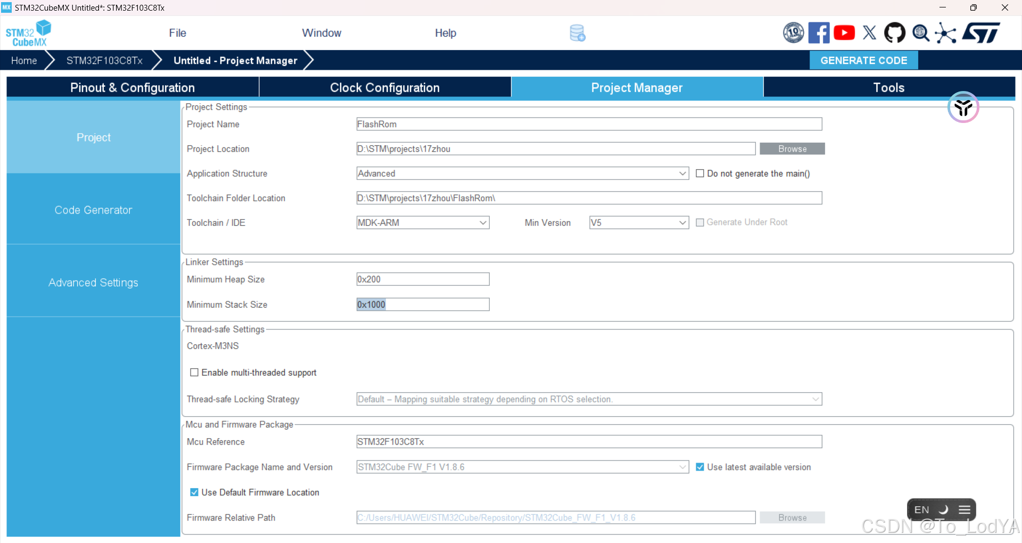The width and height of the screenshot is (1022, 543).
Task: Click the floating round assistant icon
Action: pyautogui.click(x=963, y=108)
